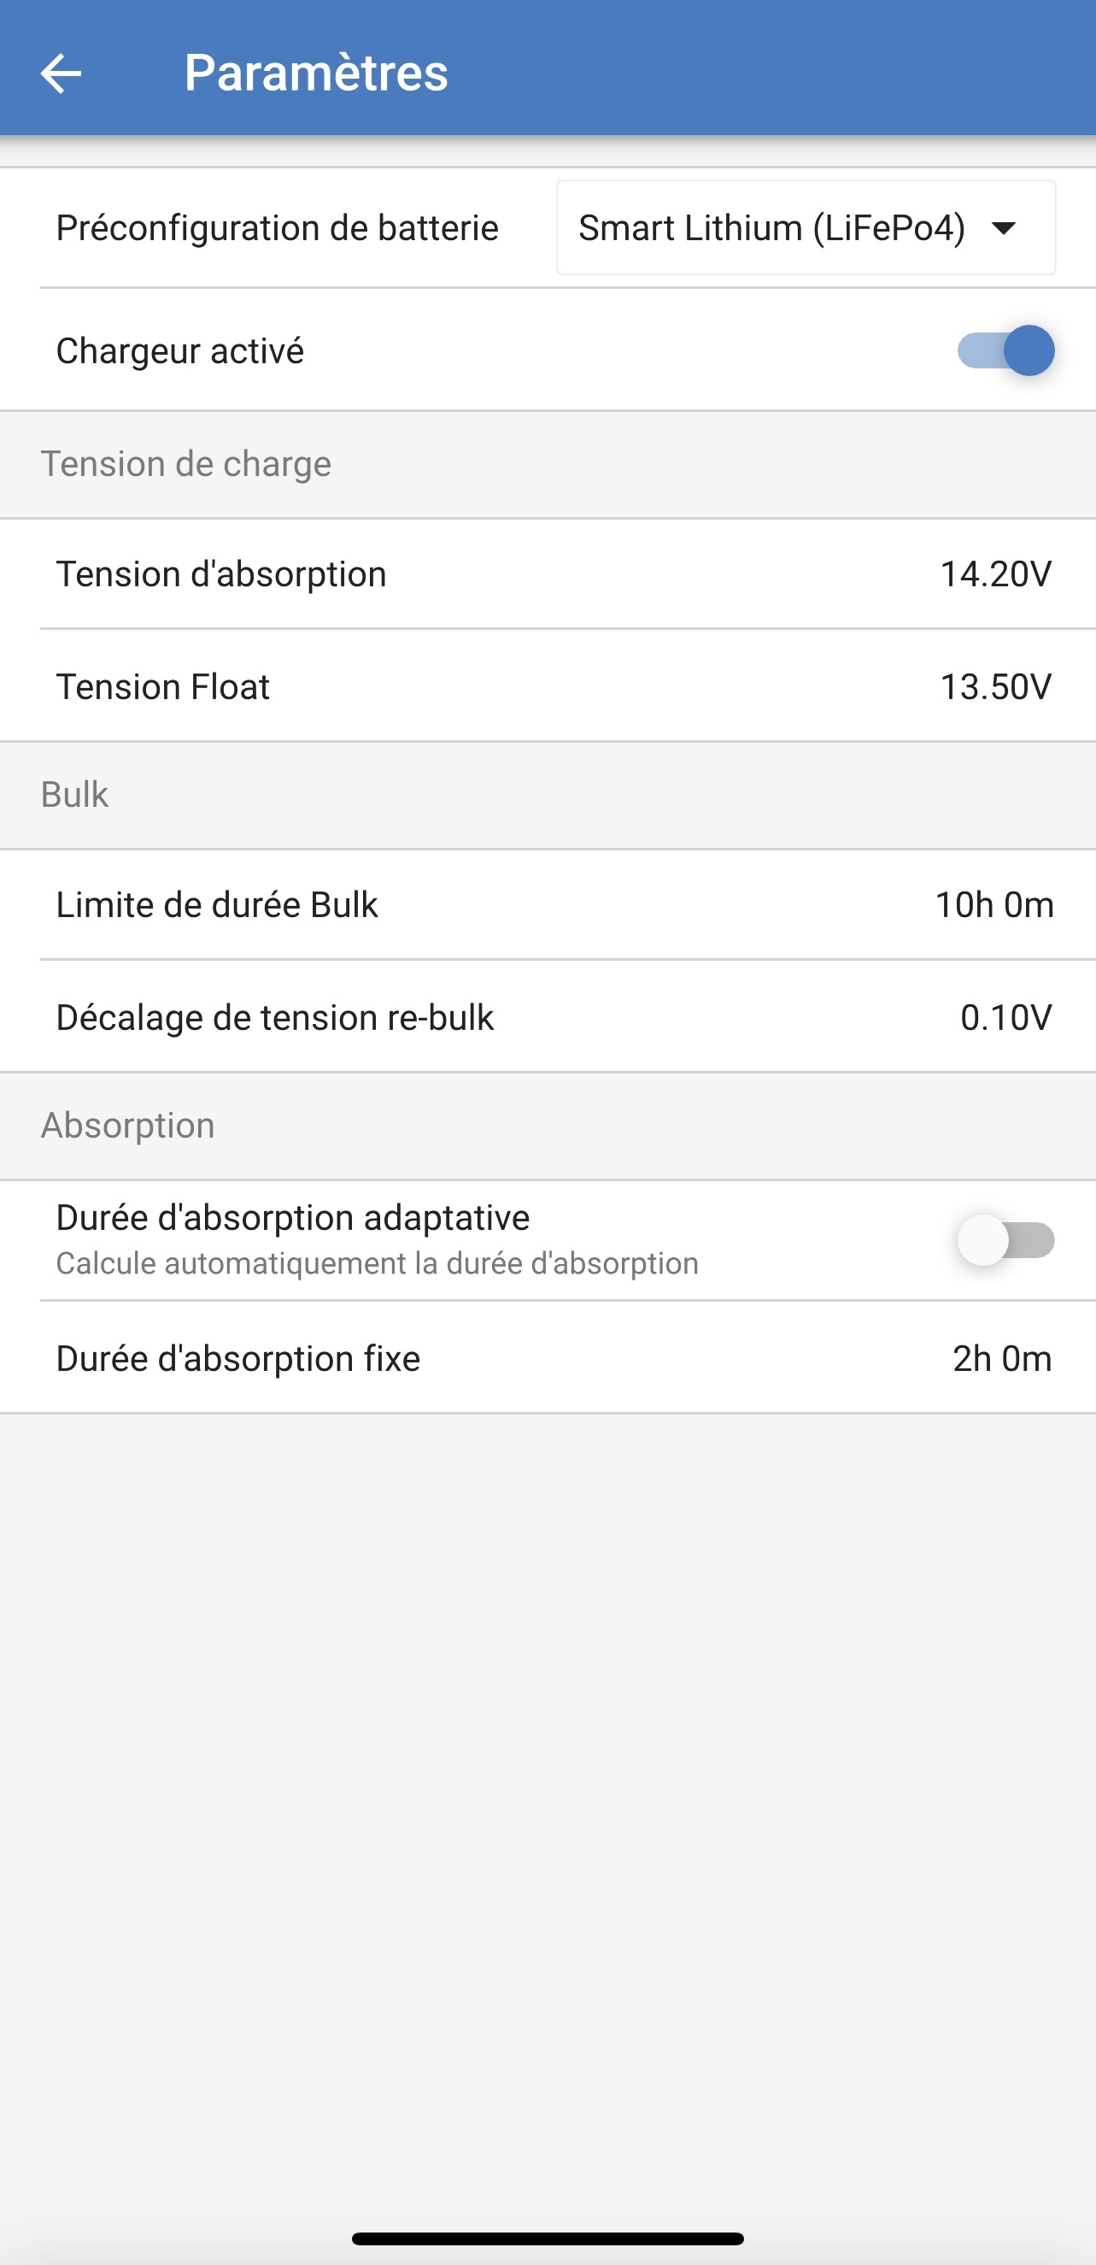Image resolution: width=1096 pixels, height=2265 pixels.
Task: Change Tension Float 13.50V value
Action: click(995, 686)
